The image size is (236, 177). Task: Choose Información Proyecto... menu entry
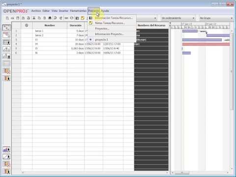coord(112,34)
